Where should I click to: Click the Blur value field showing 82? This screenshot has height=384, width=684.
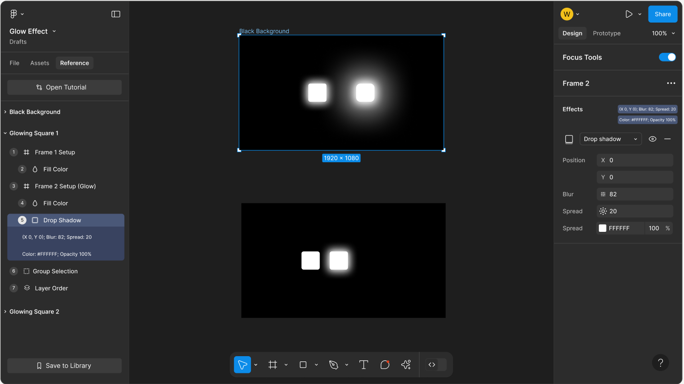click(x=635, y=194)
